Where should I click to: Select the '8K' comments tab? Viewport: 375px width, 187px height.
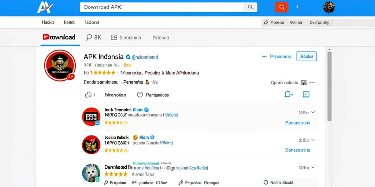94,38
